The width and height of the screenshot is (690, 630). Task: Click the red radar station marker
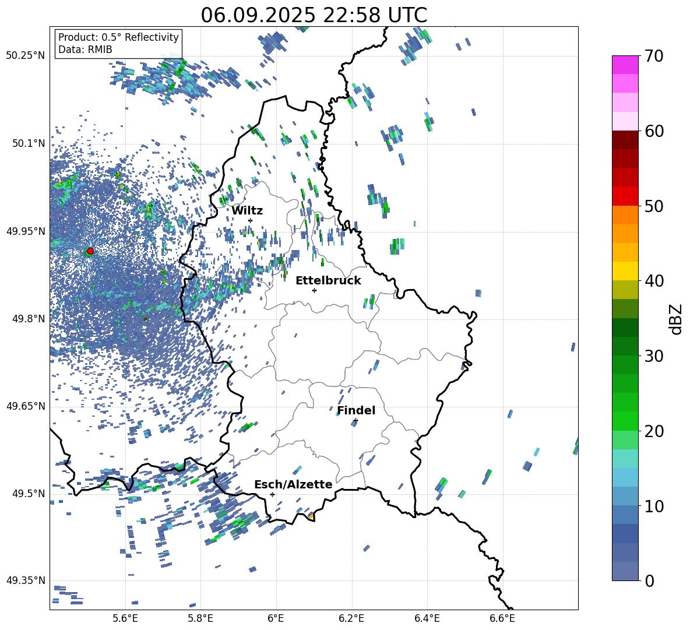[90, 251]
